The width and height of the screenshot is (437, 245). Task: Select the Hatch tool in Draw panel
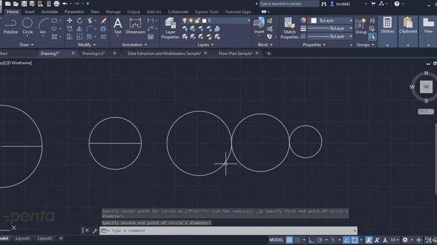pos(55,37)
